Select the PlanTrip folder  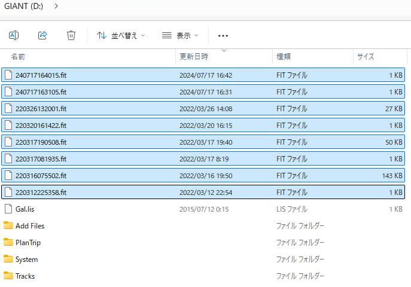[x=28, y=243]
